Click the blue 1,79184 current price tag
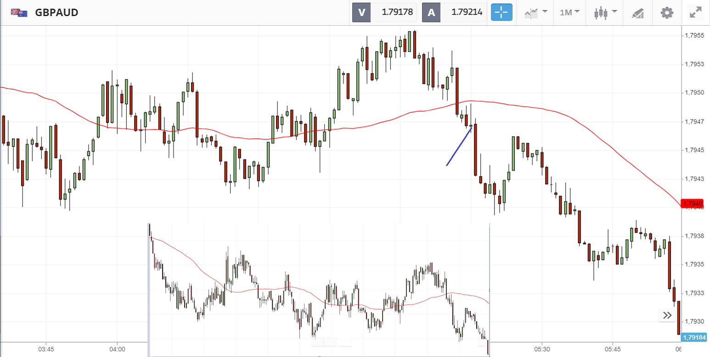The width and height of the screenshot is (710, 357). pyautogui.click(x=694, y=338)
